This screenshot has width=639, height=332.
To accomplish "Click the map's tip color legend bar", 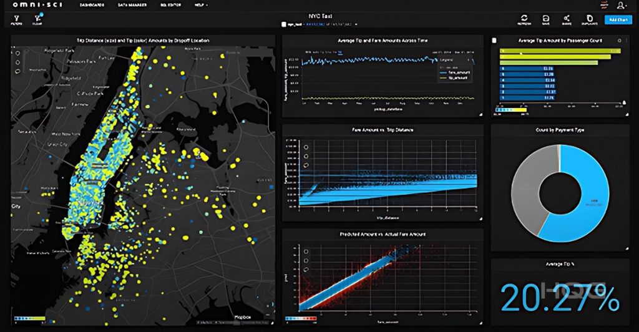I will coord(29,318).
